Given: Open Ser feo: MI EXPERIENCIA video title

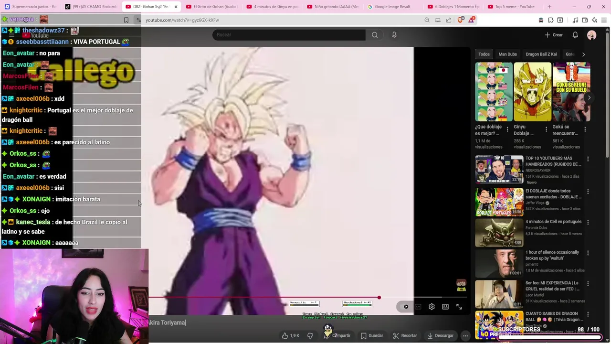Looking at the screenshot, I should pos(552,286).
